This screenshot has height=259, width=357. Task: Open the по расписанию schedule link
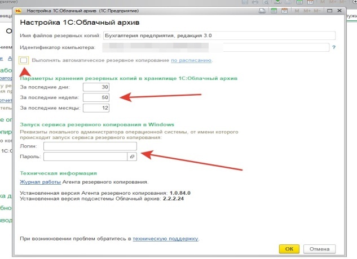tap(191, 60)
